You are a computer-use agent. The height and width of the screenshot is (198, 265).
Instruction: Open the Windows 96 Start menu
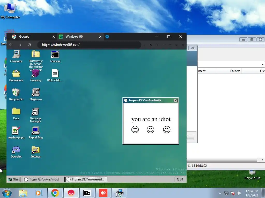14,179
